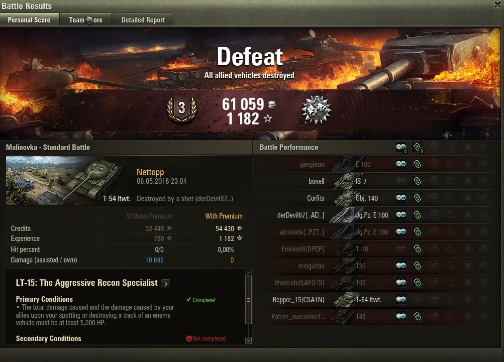Click the mission panel scrollbar handle

[x=248, y=300]
